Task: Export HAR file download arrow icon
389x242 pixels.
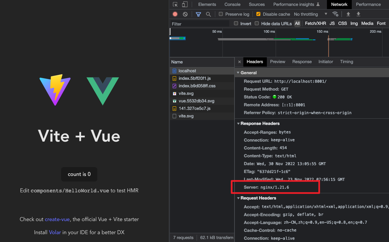Action: point(359,14)
